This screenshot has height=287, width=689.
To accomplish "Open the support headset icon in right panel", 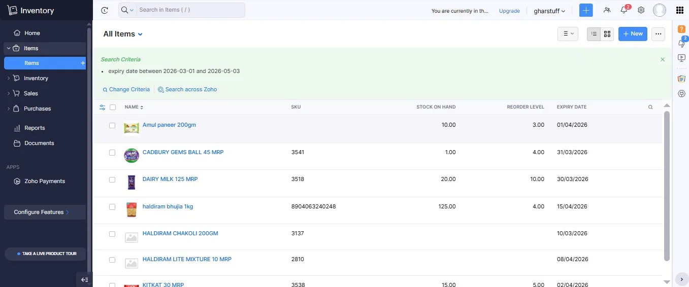I will coord(682,93).
